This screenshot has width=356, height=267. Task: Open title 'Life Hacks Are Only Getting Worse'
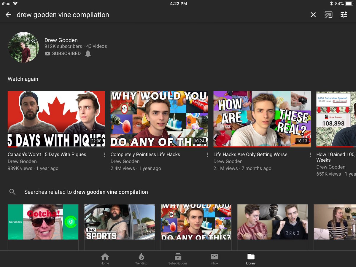tap(250, 154)
